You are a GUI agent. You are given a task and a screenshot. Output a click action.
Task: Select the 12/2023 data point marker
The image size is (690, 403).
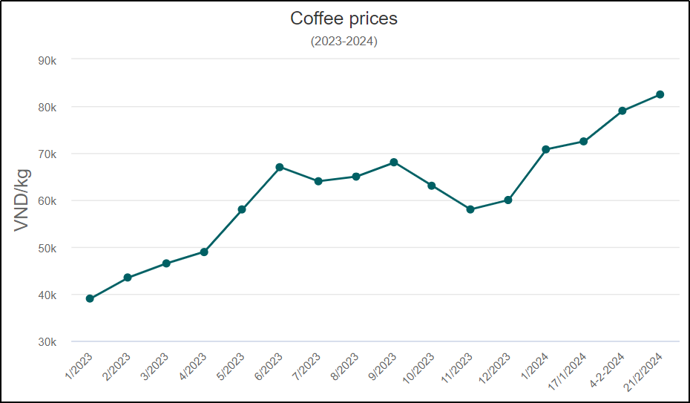(508, 200)
